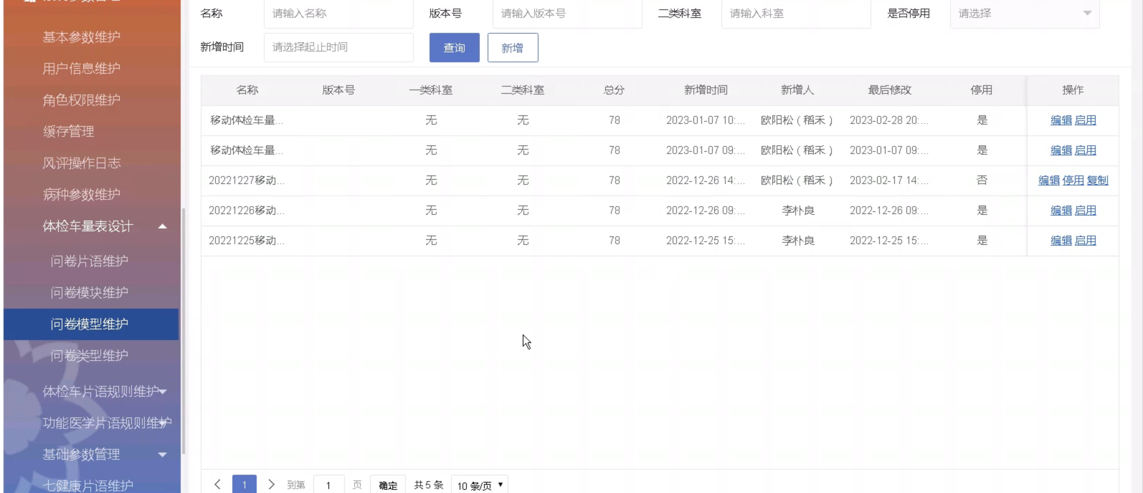
Task: Click the 总分 column header
Action: pos(614,90)
